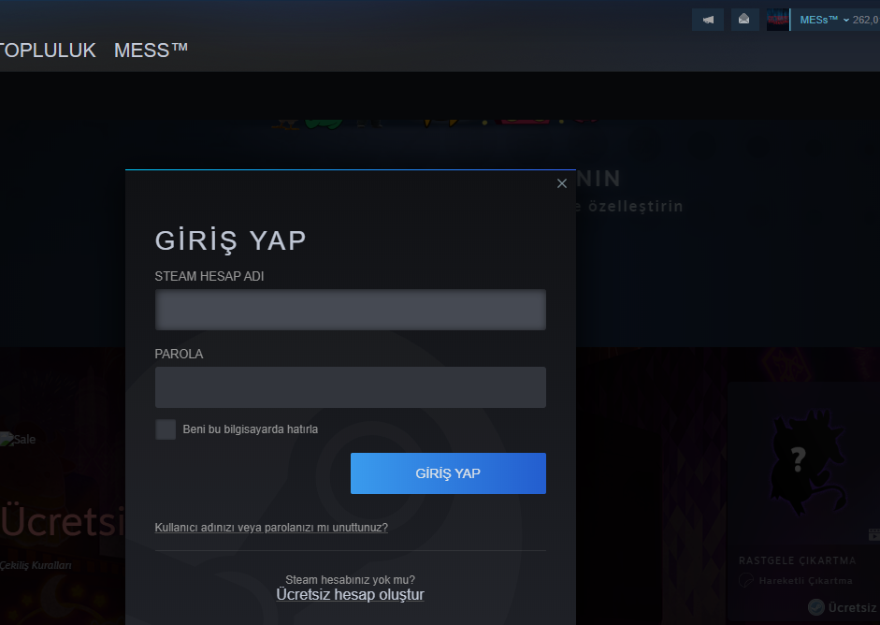The image size is (880, 625).
Task: Focus the Parola password field
Action: tap(350, 387)
